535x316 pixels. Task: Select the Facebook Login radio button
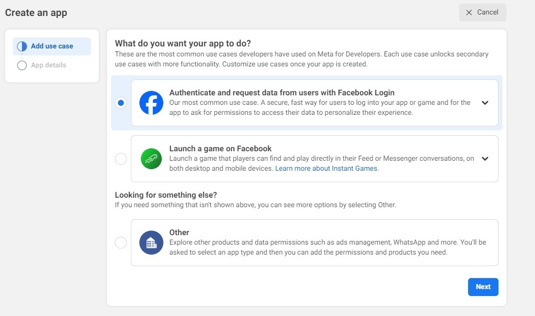click(x=121, y=103)
